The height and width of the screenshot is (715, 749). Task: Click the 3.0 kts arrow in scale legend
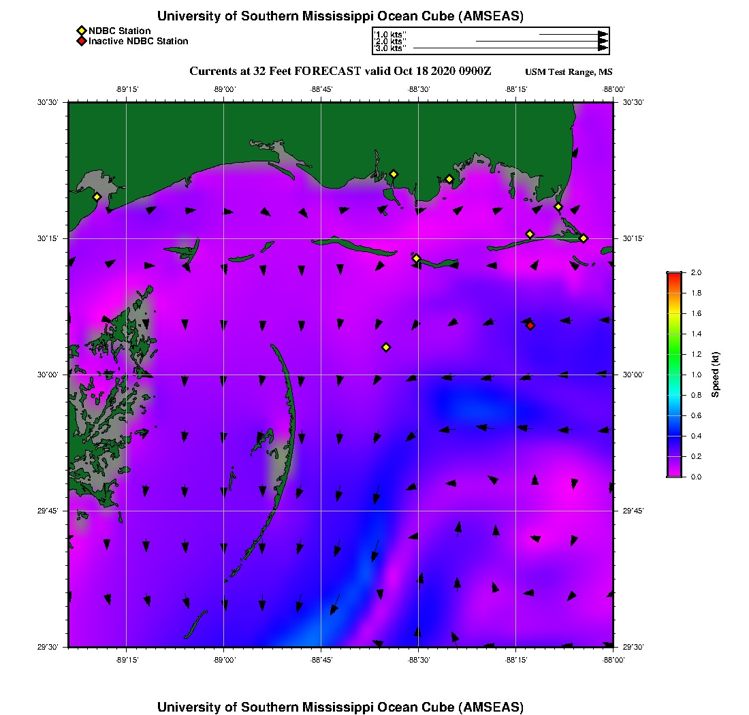click(511, 48)
